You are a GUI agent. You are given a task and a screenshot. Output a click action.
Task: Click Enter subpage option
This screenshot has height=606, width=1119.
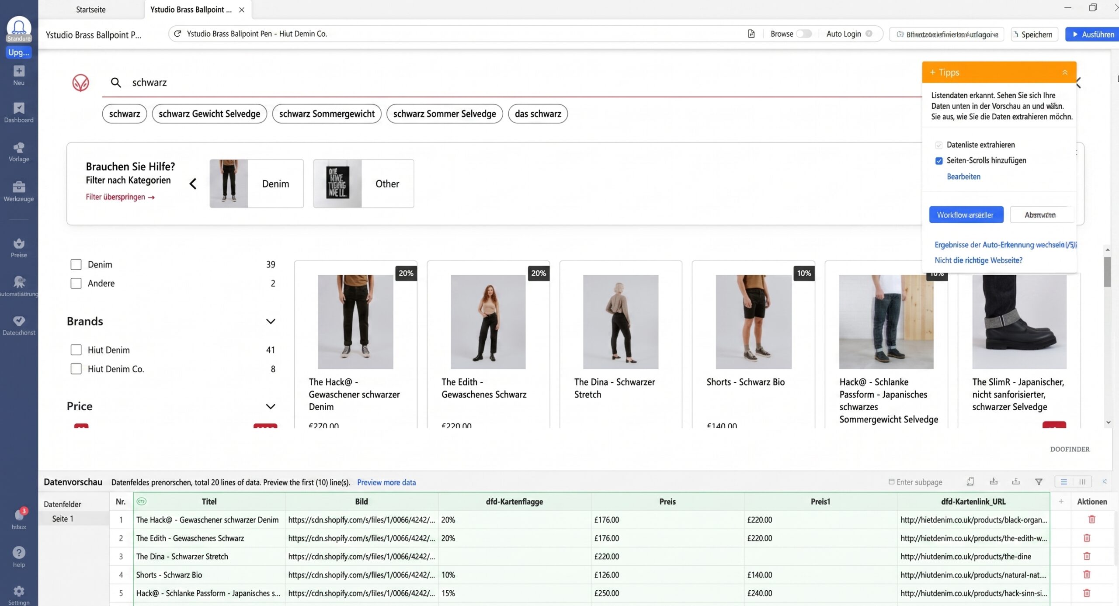pyautogui.click(x=915, y=482)
